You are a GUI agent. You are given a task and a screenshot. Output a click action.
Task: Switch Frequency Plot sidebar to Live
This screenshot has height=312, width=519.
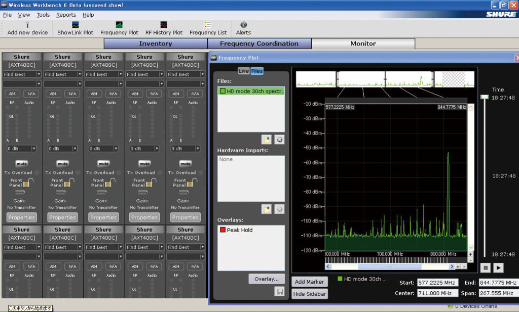point(244,71)
